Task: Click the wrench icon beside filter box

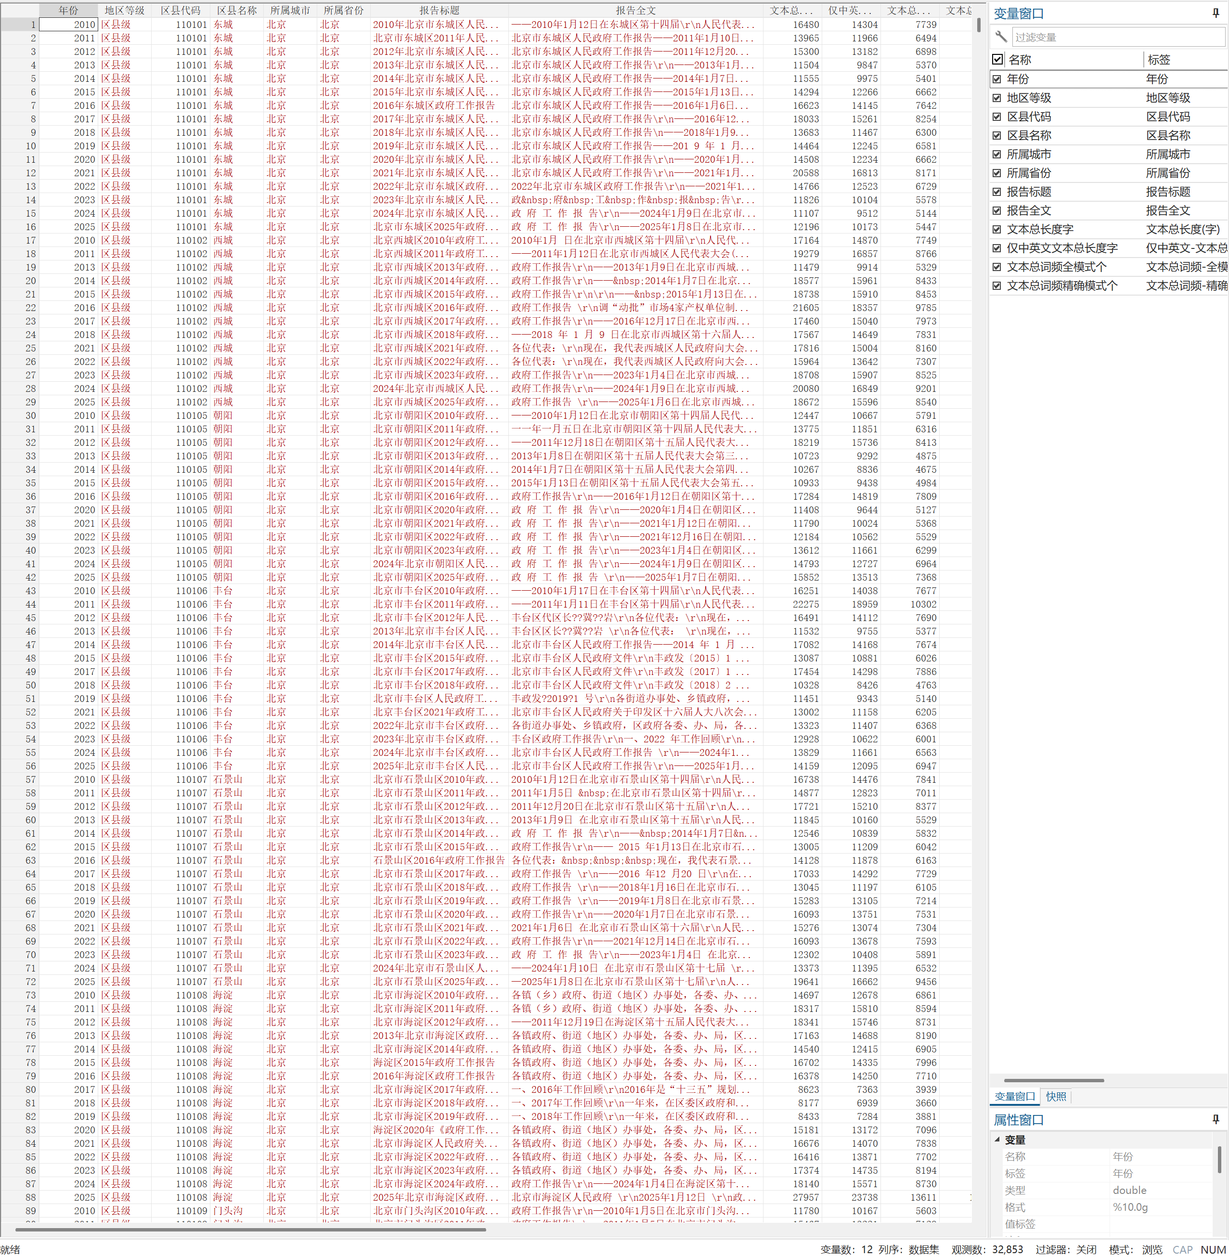Action: (x=1001, y=37)
